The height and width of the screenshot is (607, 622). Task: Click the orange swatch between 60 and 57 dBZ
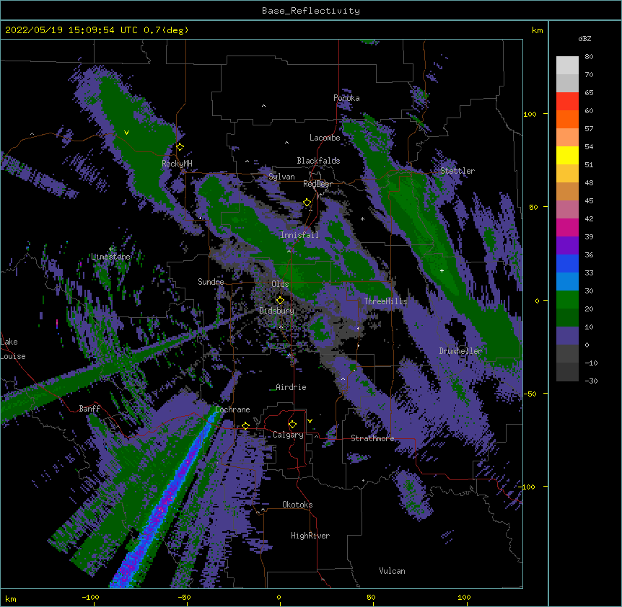pos(567,119)
